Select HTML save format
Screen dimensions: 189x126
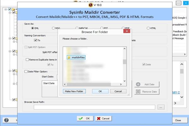tap(148, 28)
